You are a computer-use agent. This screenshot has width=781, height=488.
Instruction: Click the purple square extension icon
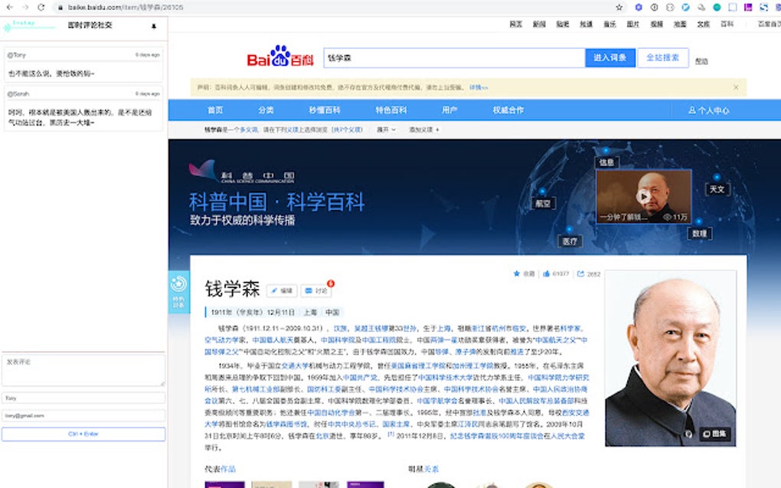point(748,8)
